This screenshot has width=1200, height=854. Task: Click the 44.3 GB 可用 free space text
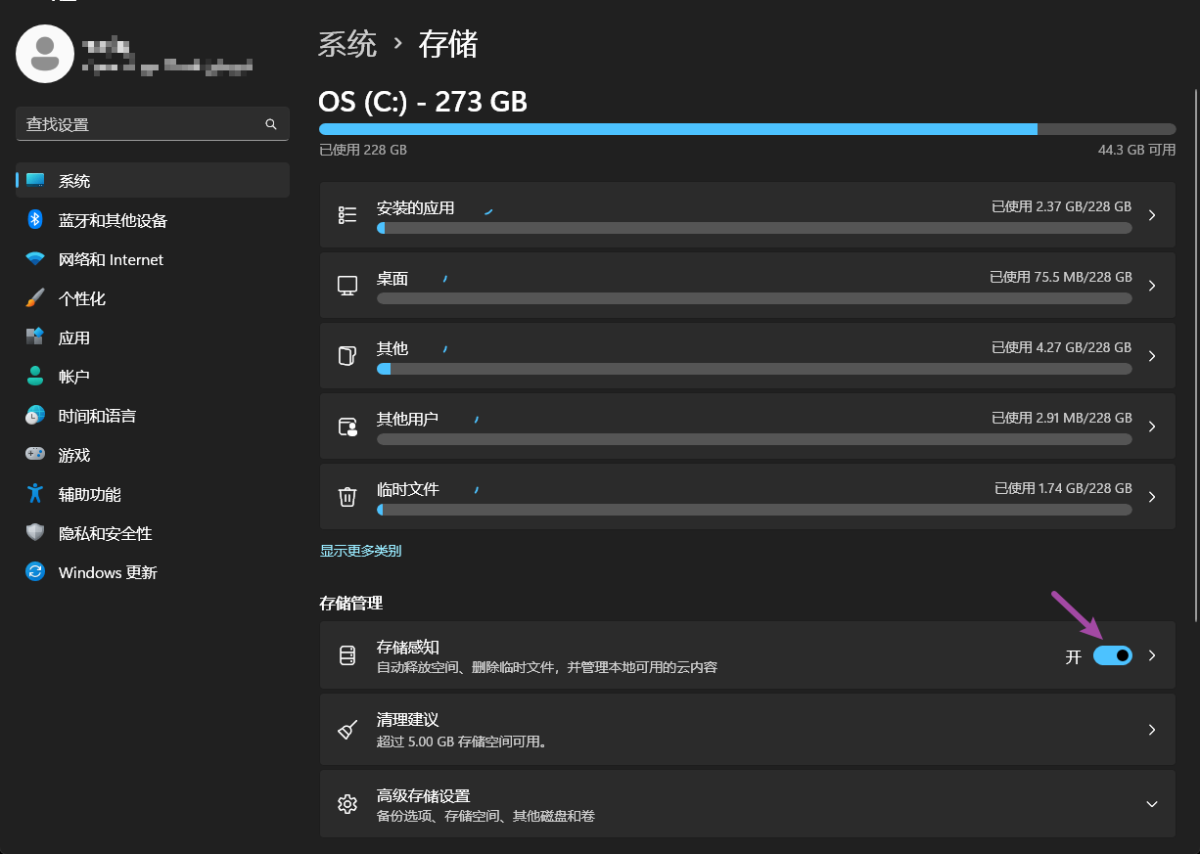1137,150
